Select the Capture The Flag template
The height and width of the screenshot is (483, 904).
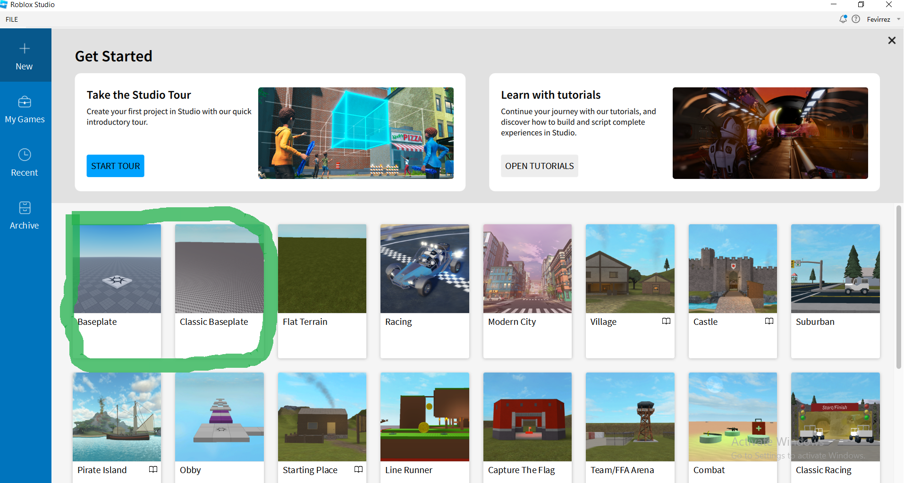528,427
